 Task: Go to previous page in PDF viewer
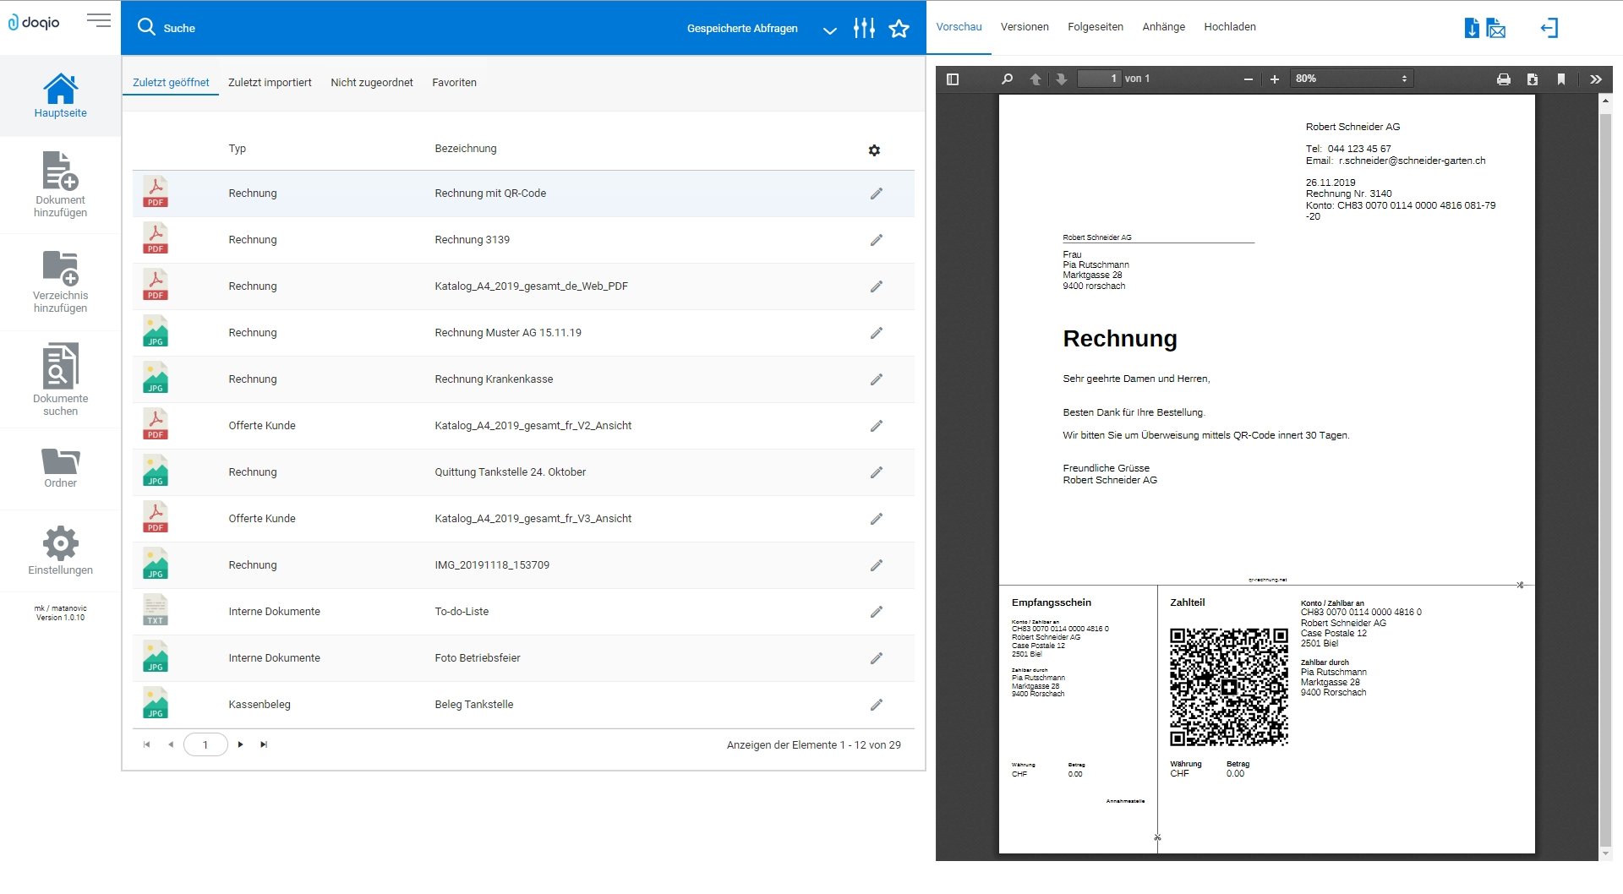click(x=1036, y=79)
